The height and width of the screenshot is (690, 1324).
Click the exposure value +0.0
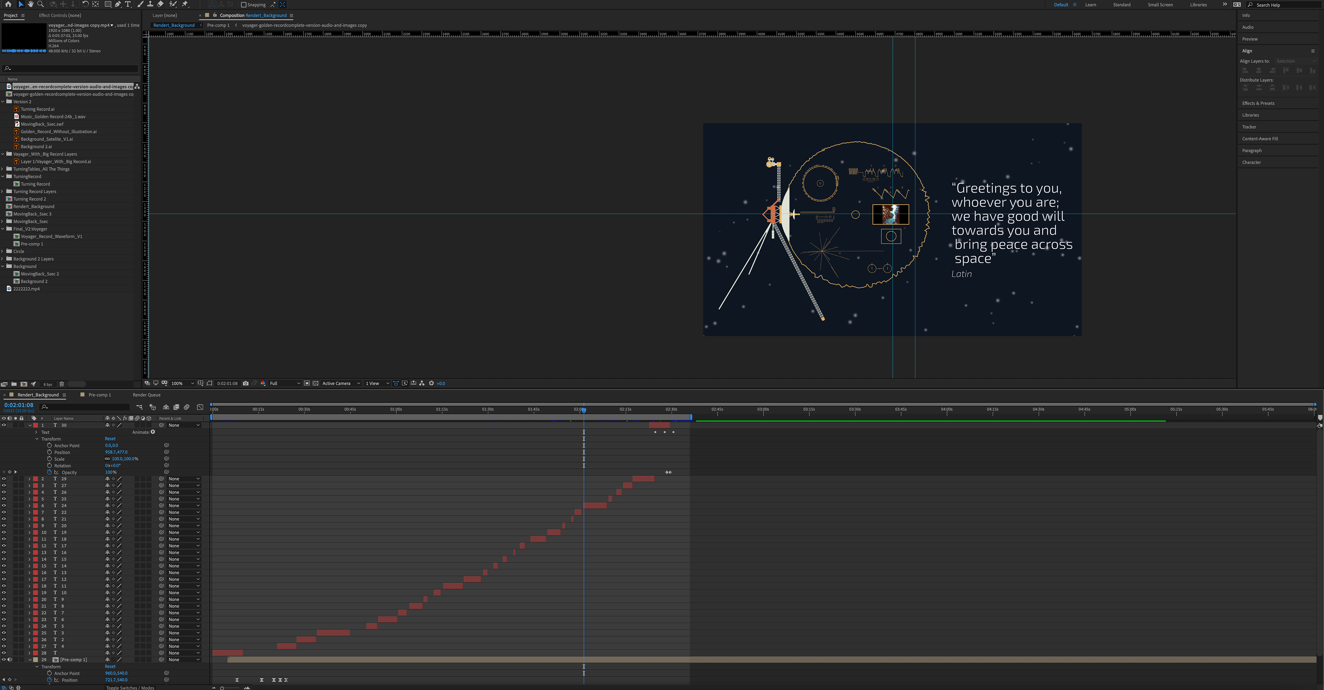coord(441,383)
